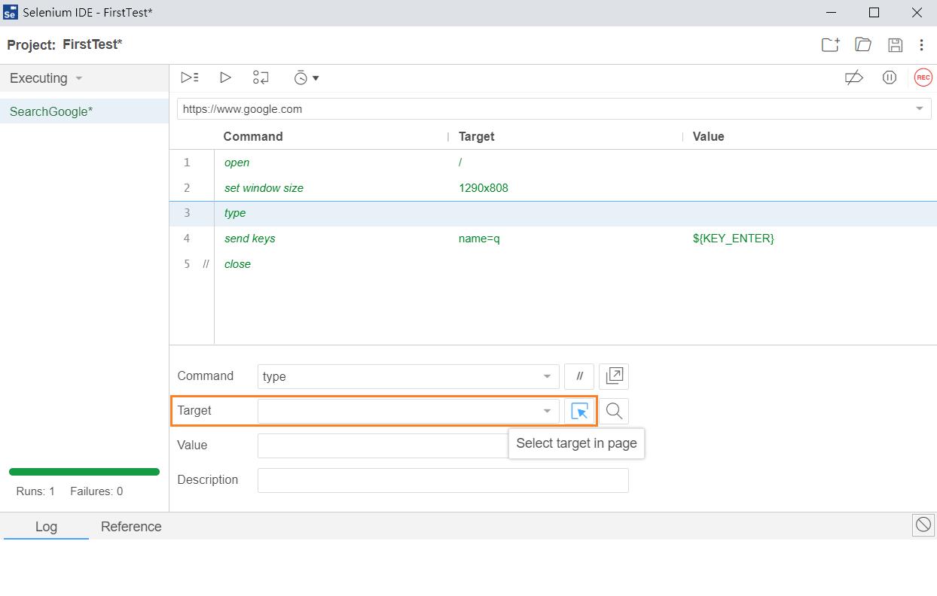Create new project icon
Screen dimensions: 937x596
click(830, 44)
